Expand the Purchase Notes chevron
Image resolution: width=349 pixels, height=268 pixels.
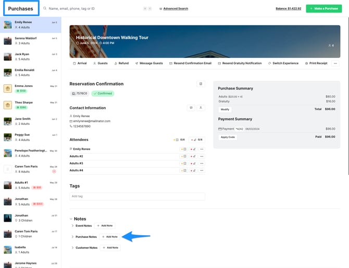[72, 237]
